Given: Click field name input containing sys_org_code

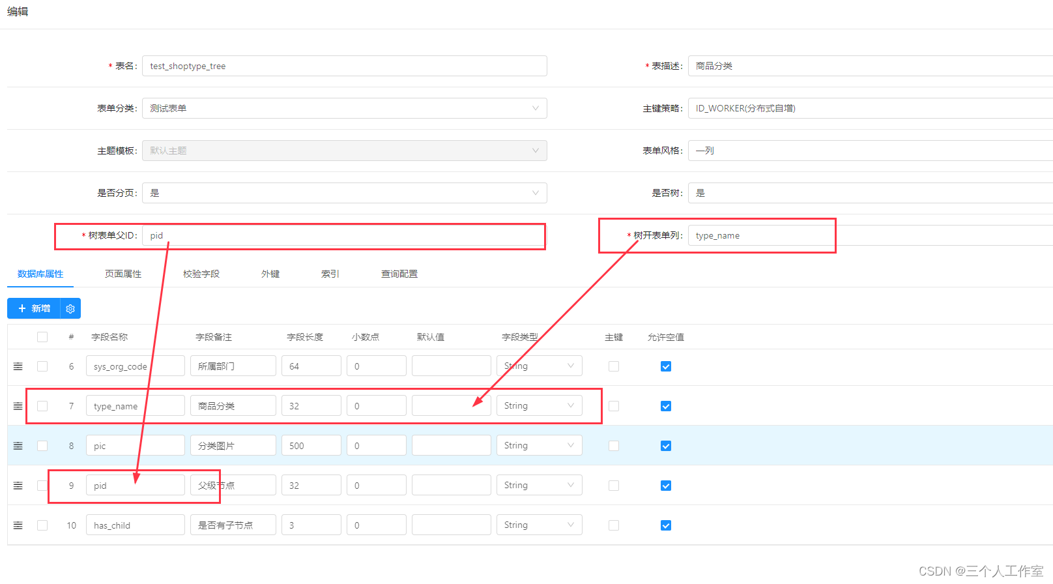Looking at the screenshot, I should coord(136,366).
